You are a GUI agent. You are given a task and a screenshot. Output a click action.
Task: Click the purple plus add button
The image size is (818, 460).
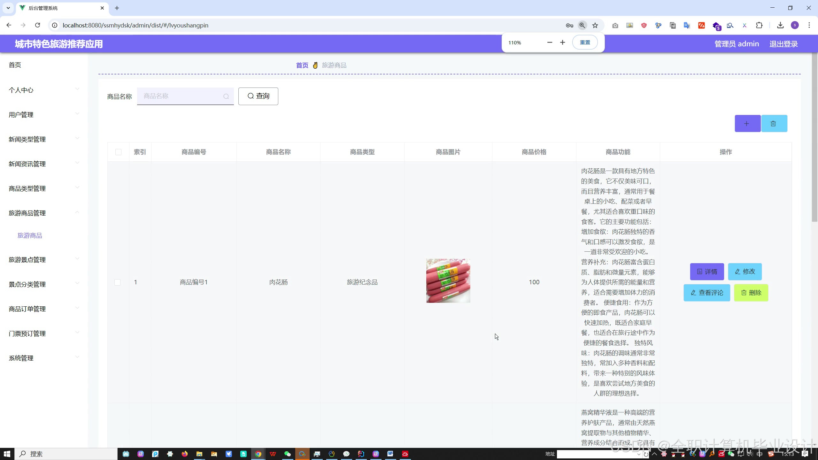click(747, 124)
